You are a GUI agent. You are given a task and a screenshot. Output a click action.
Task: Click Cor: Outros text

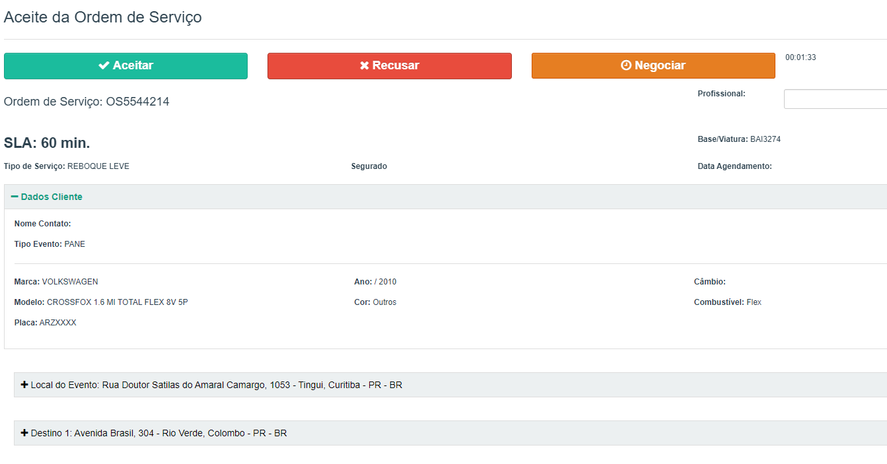[x=375, y=302]
